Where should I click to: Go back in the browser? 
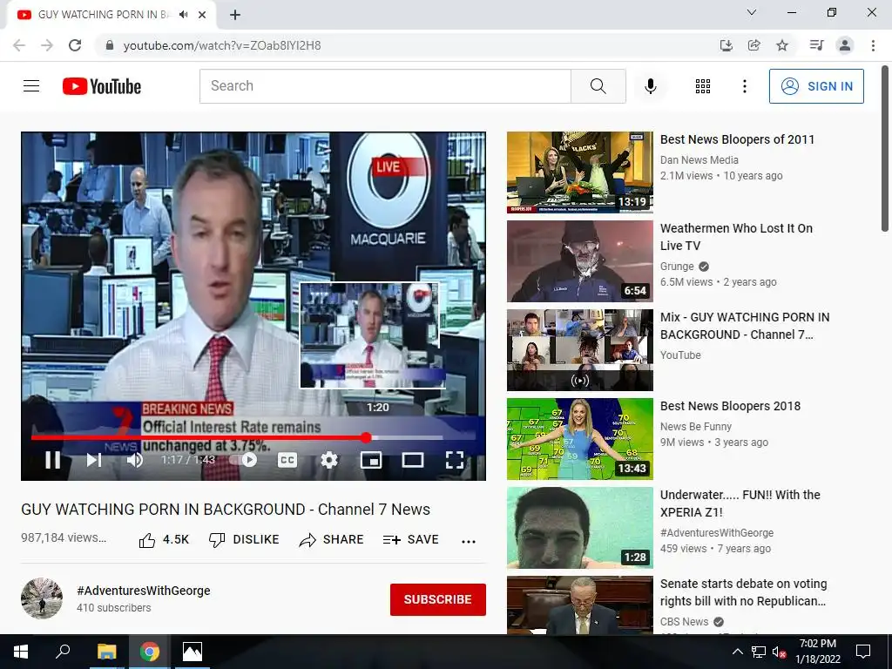tap(19, 45)
